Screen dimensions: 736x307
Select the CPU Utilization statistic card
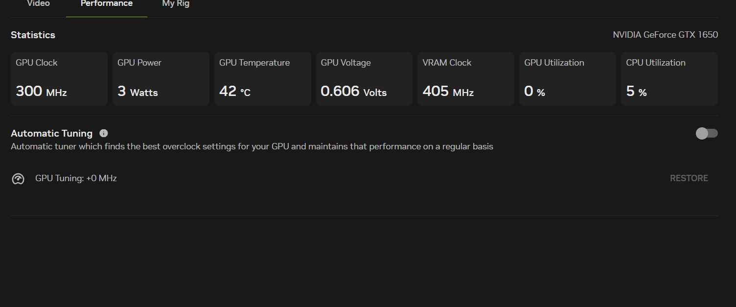669,78
